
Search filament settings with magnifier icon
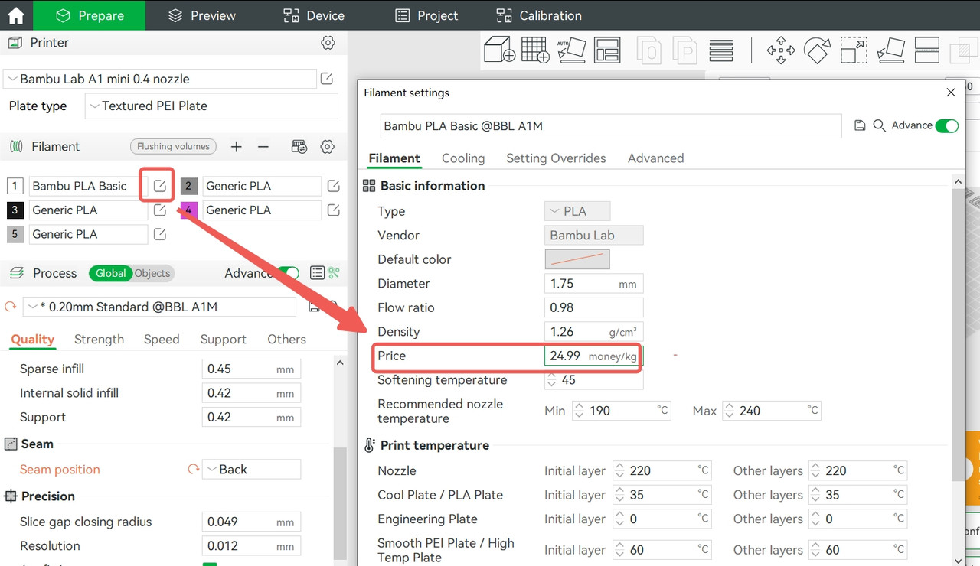click(879, 125)
